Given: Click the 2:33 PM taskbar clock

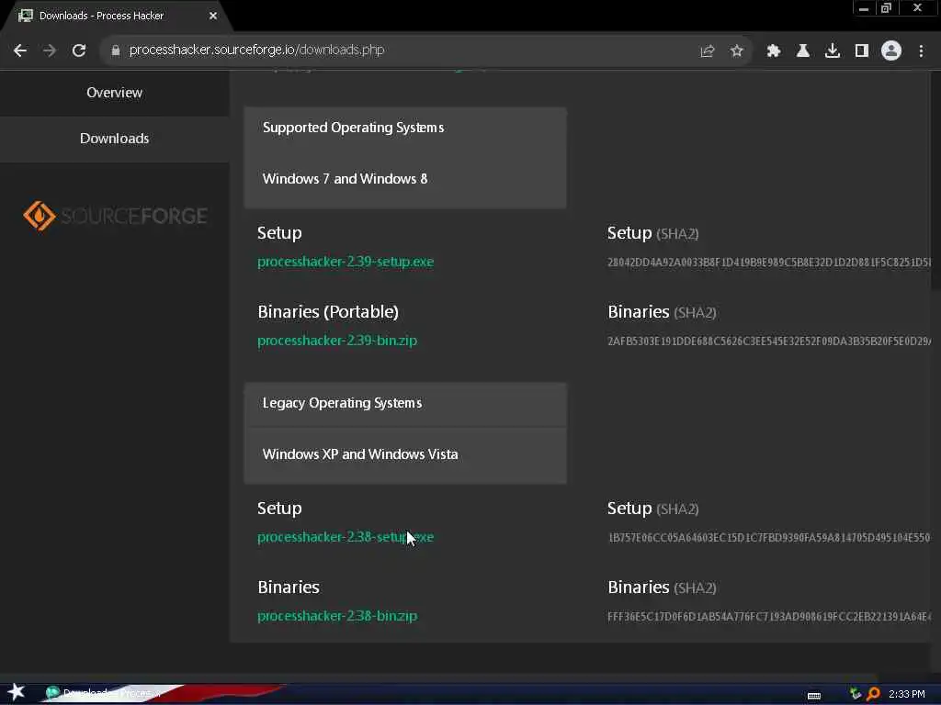Looking at the screenshot, I should click(x=906, y=694).
